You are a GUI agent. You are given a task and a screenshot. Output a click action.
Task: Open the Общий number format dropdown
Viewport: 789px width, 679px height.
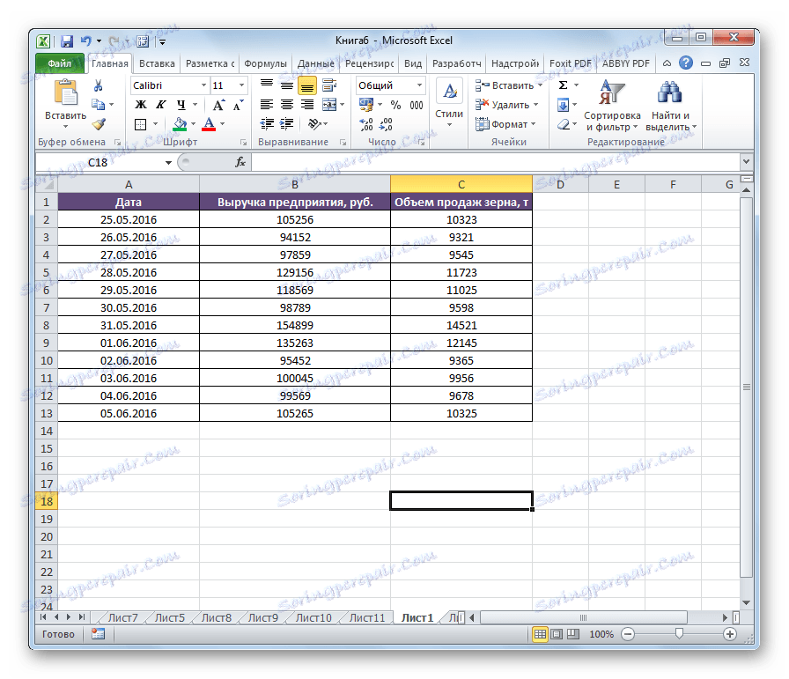coord(419,85)
